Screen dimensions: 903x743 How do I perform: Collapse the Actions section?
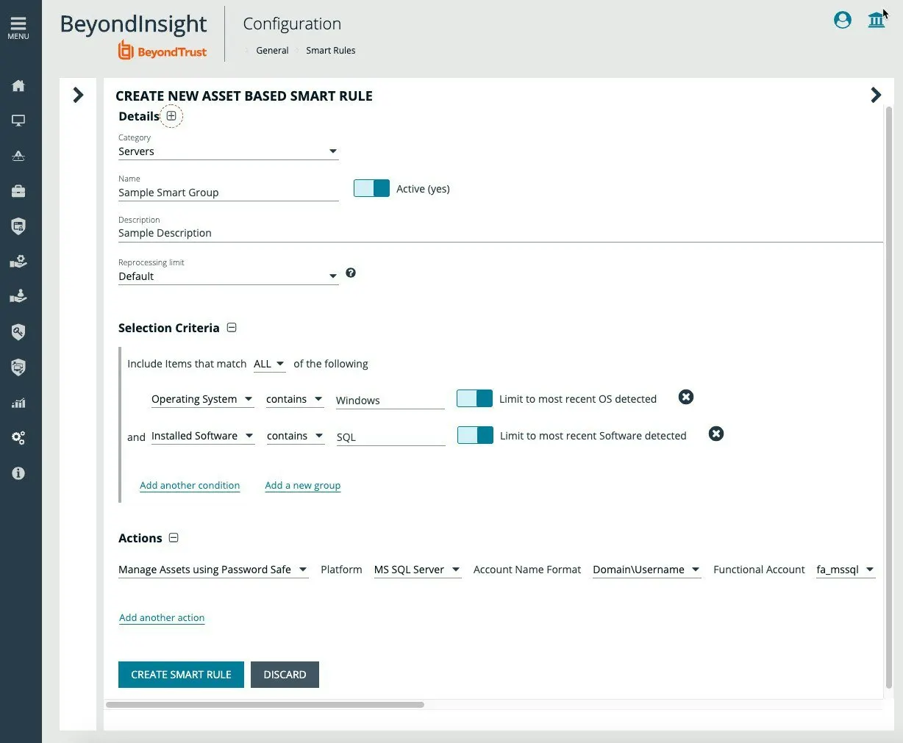point(174,538)
